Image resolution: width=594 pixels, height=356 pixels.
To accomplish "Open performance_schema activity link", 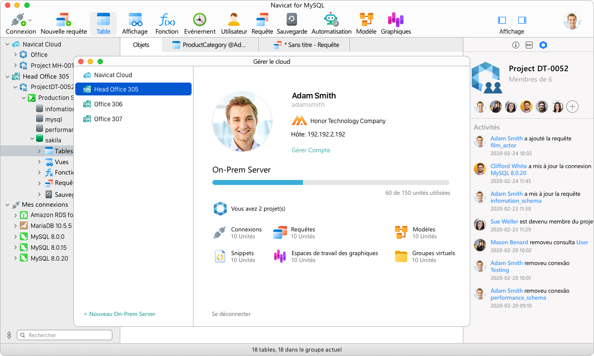I will 518,298.
